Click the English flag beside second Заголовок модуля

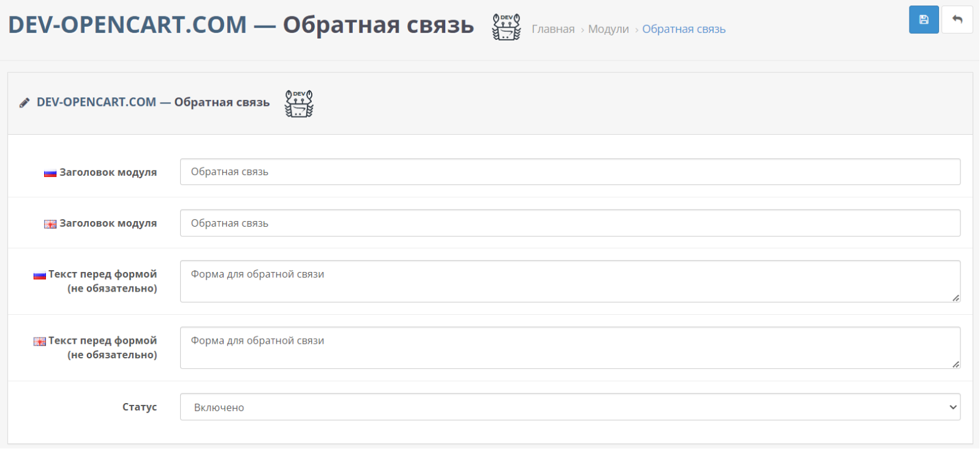pyautogui.click(x=50, y=224)
